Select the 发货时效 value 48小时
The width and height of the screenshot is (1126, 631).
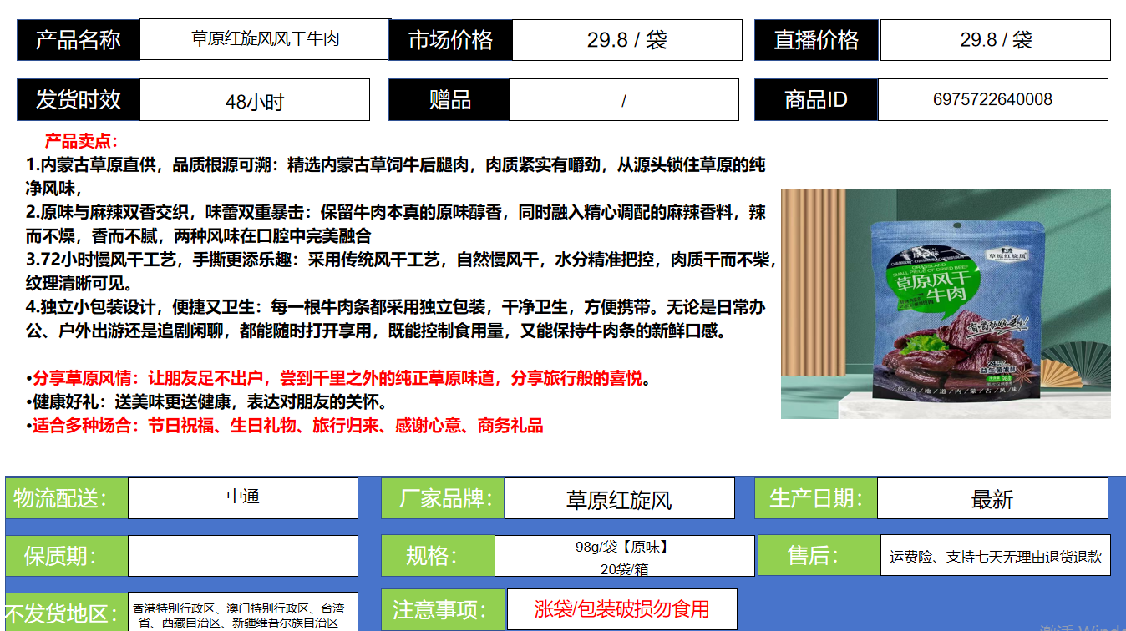(x=254, y=101)
